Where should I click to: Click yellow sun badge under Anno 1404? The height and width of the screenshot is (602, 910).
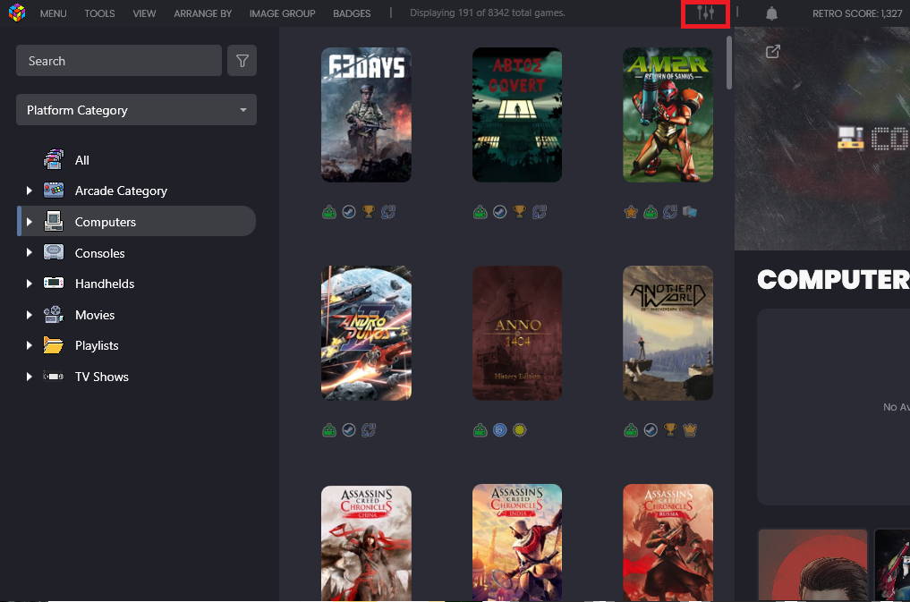(519, 429)
